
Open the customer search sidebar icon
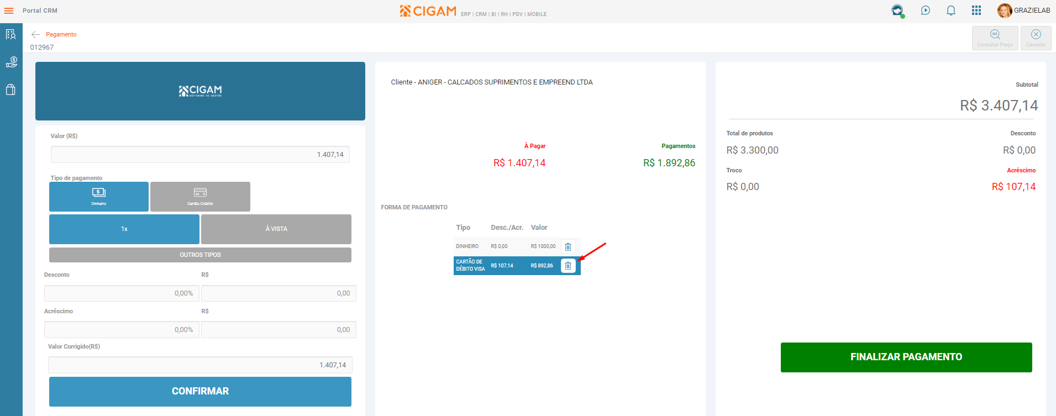tap(11, 35)
